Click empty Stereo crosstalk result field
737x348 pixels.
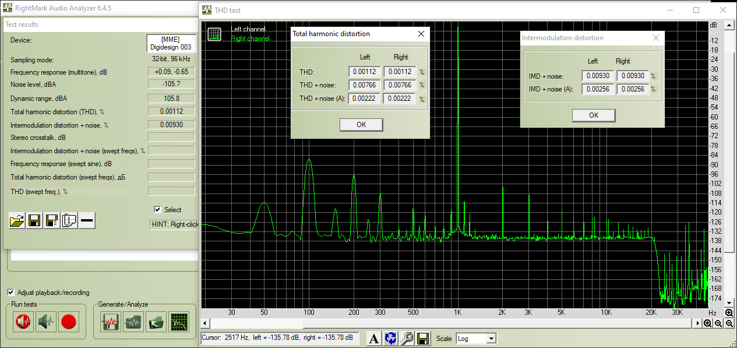171,138
